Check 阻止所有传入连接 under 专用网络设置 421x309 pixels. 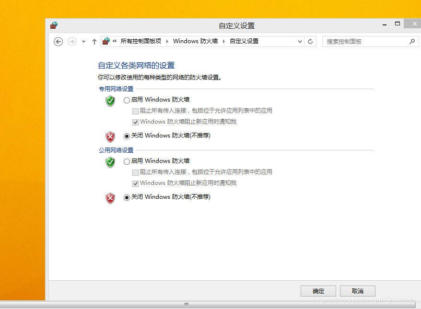coord(135,111)
